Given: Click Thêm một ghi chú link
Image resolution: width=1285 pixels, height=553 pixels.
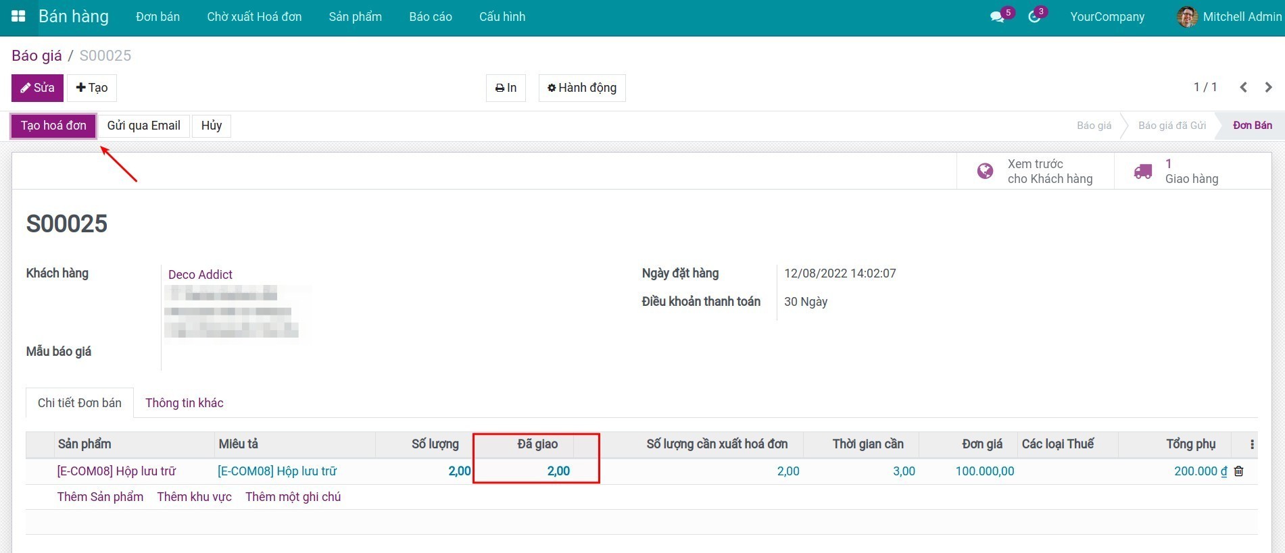Looking at the screenshot, I should click(x=293, y=497).
